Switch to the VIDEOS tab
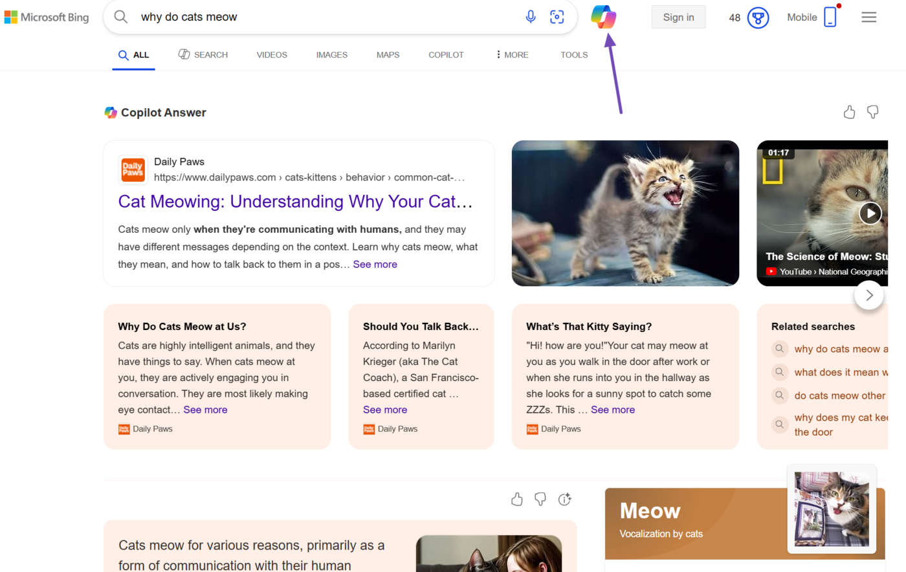The height and width of the screenshot is (572, 906). click(x=272, y=55)
